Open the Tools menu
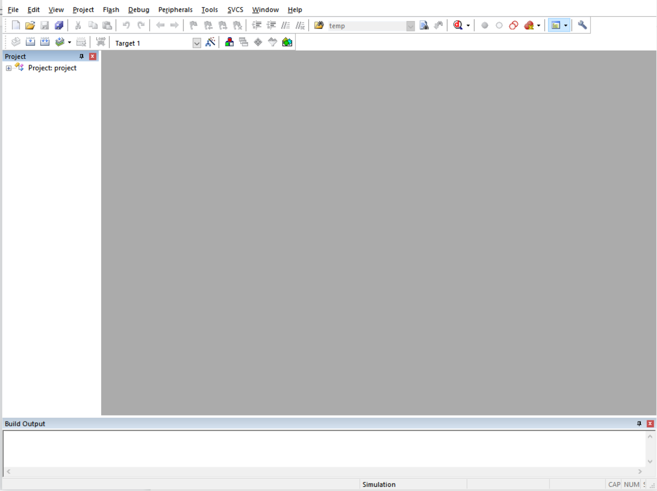The image size is (657, 491). (210, 9)
